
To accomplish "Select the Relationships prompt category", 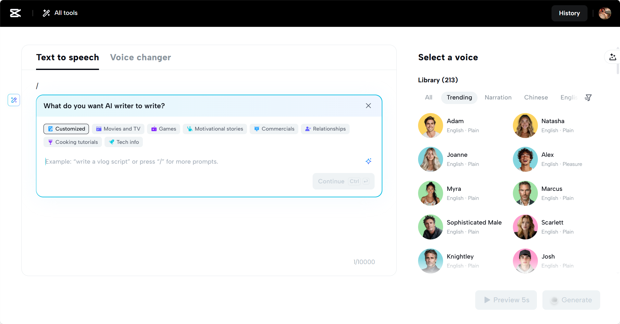I will click(x=325, y=129).
